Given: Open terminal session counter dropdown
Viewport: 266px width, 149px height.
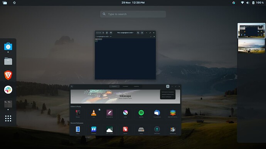Looking at the screenshot, I should pyautogui.click(x=98, y=33).
